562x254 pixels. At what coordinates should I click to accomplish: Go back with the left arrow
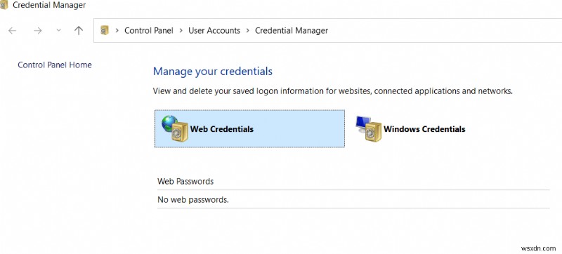(x=12, y=31)
